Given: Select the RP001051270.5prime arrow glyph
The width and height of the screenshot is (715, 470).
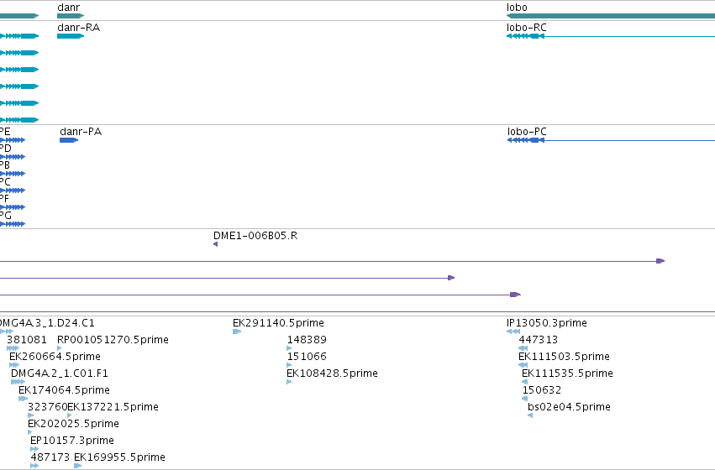Looking at the screenshot, I should [x=60, y=348].
